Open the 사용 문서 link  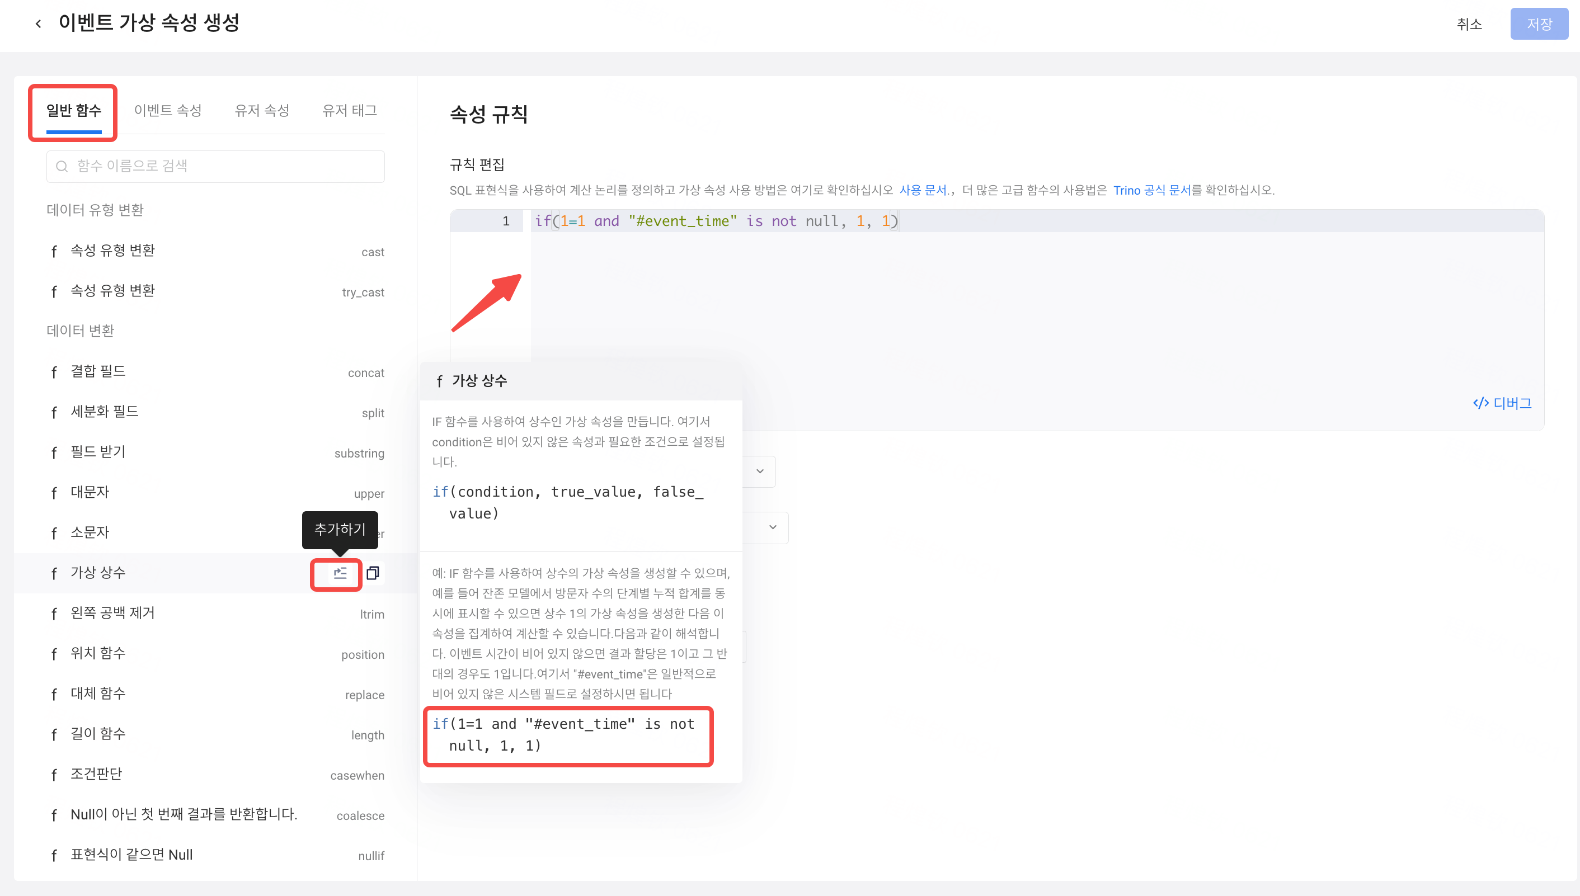coord(923,190)
